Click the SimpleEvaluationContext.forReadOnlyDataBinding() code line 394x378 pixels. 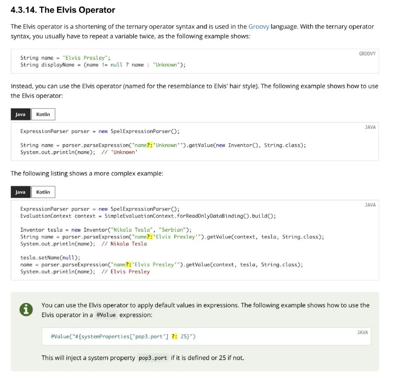pyautogui.click(x=148, y=216)
